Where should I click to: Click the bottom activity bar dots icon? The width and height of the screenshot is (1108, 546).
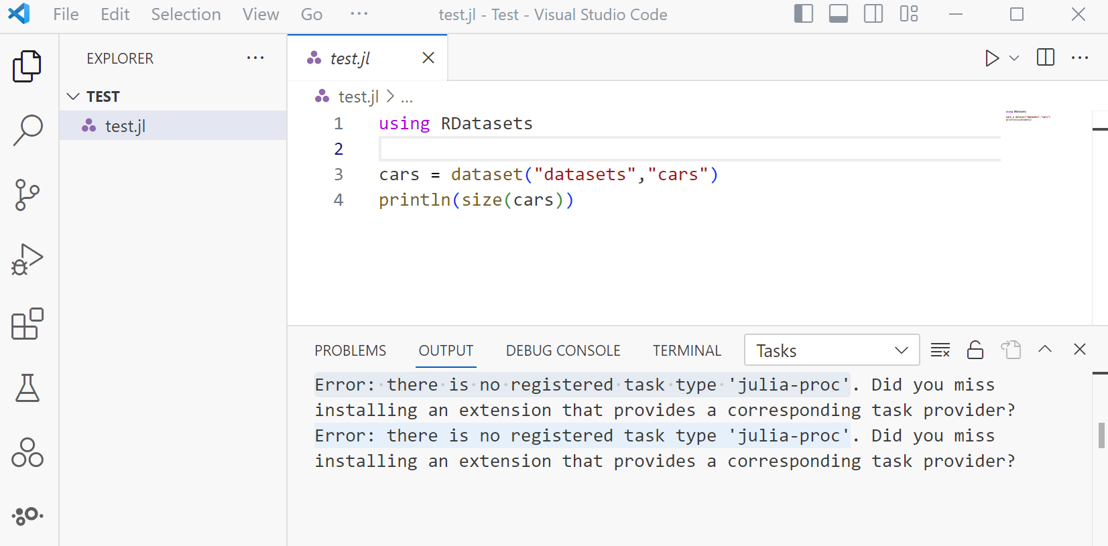(27, 516)
